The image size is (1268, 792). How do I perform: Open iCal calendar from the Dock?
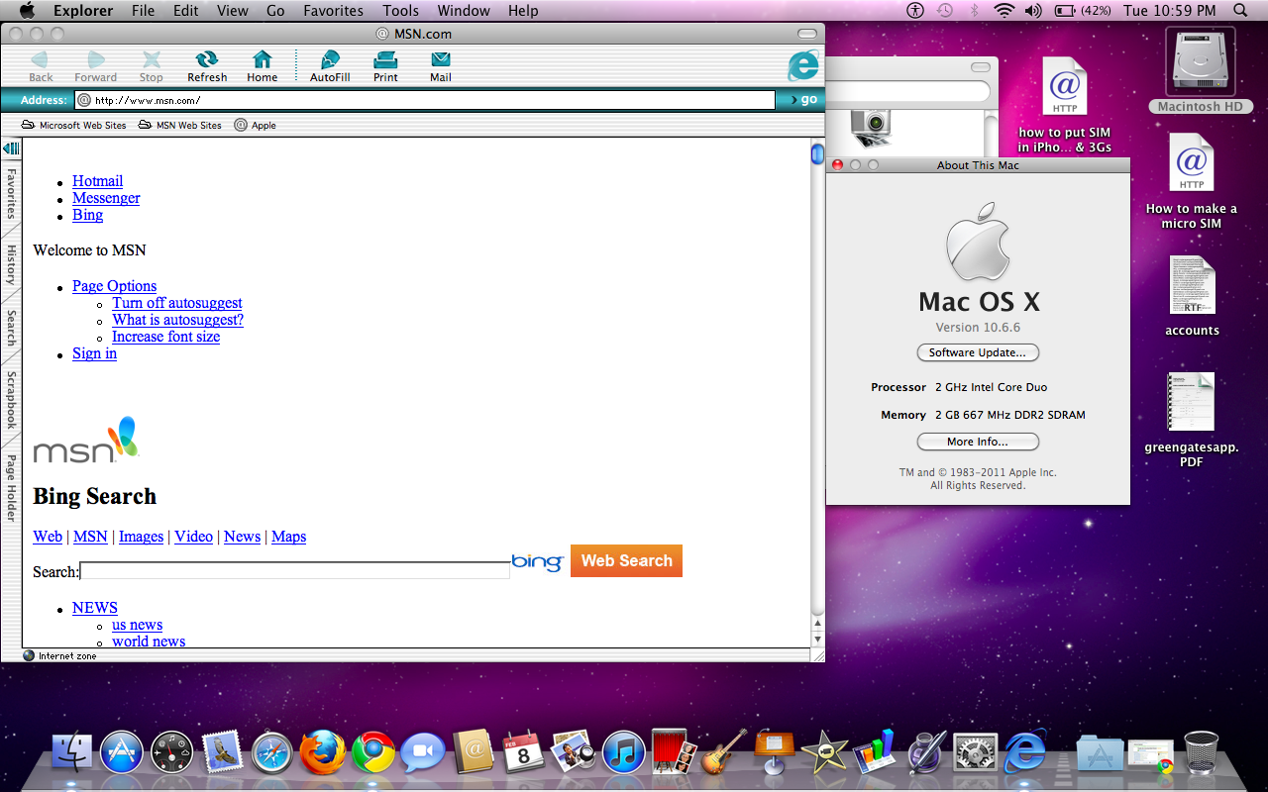523,752
